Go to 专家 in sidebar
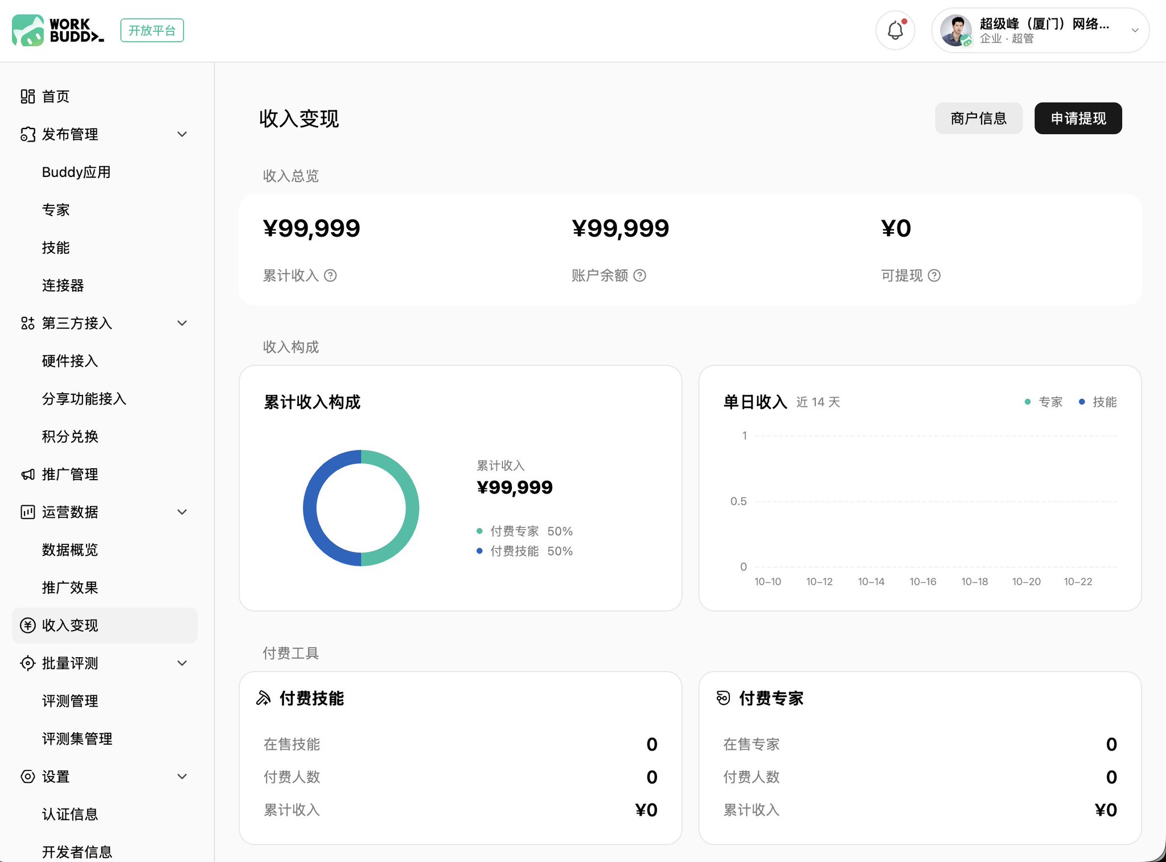This screenshot has width=1166, height=862. click(56, 210)
